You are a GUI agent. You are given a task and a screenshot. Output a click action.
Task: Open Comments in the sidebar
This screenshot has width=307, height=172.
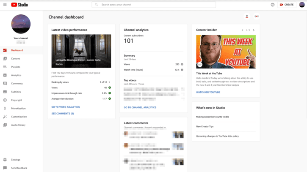click(x=21, y=83)
